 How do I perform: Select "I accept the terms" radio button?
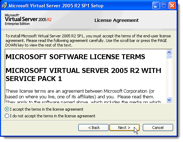tap(7, 109)
